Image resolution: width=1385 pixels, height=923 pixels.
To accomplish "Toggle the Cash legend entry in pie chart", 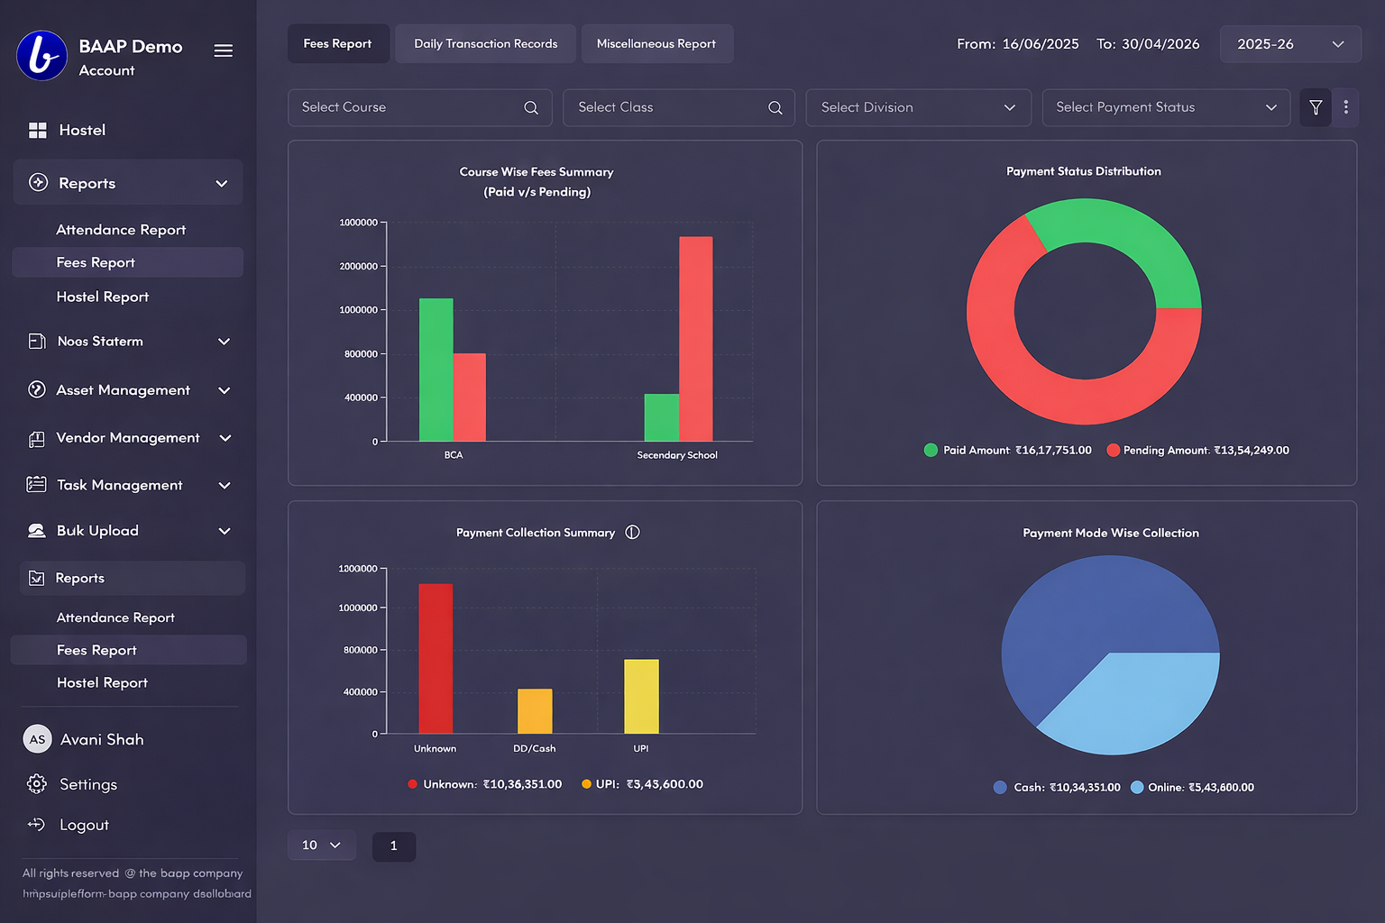I will coord(1057,787).
